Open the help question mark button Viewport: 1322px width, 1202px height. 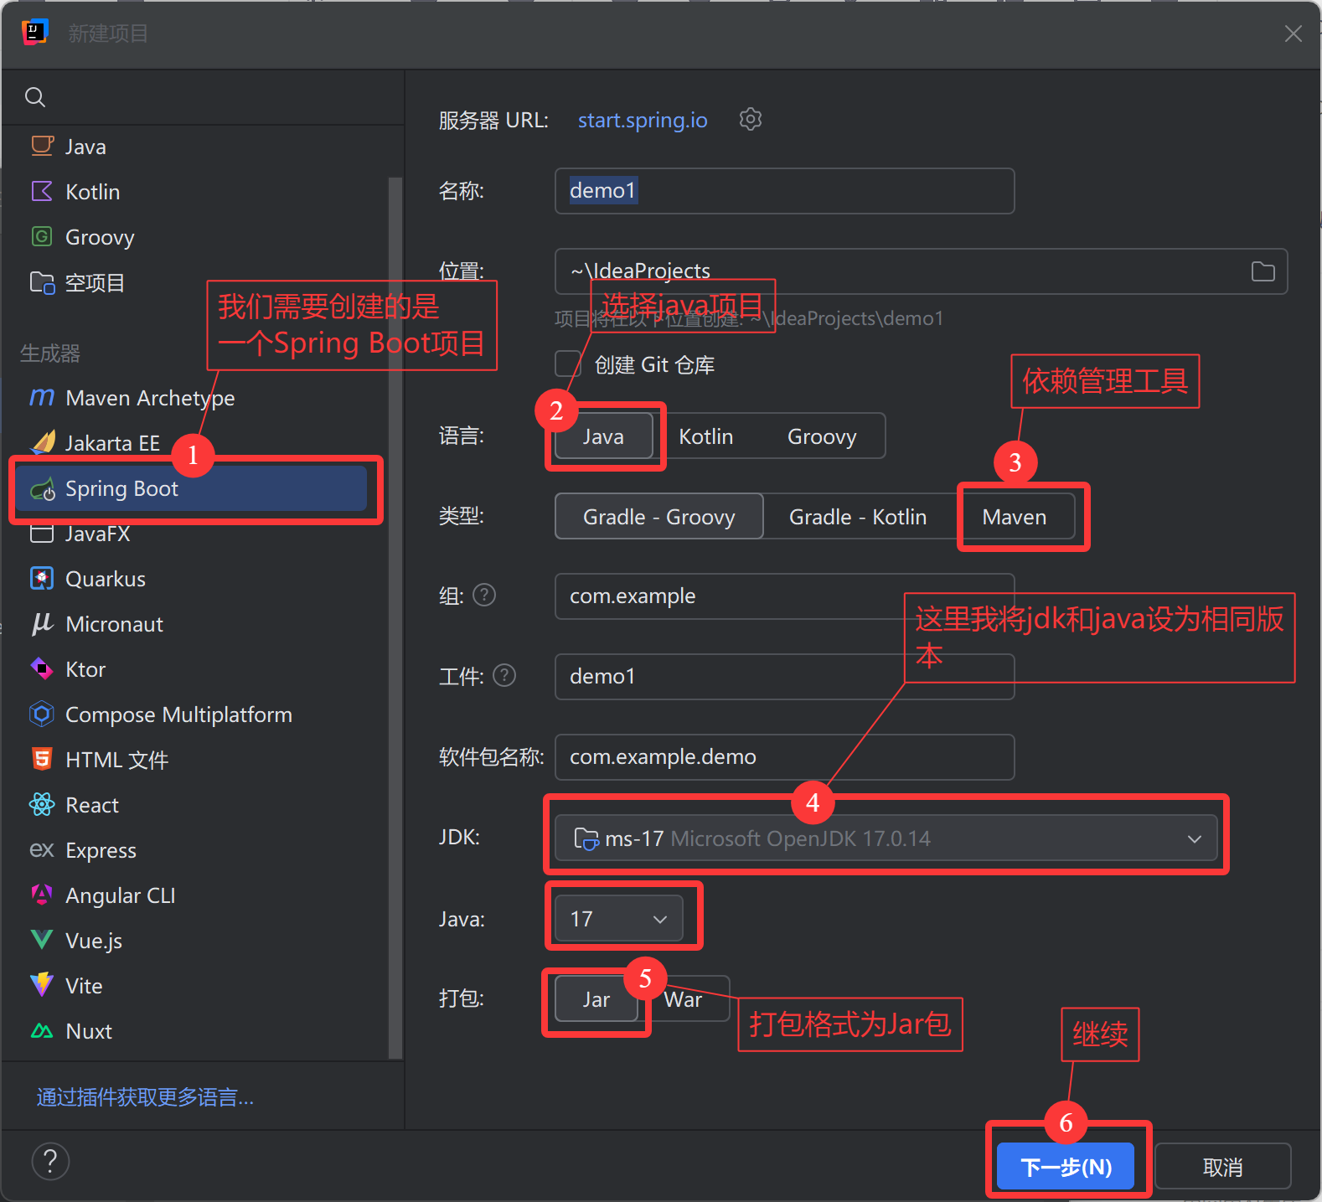coord(50,1161)
